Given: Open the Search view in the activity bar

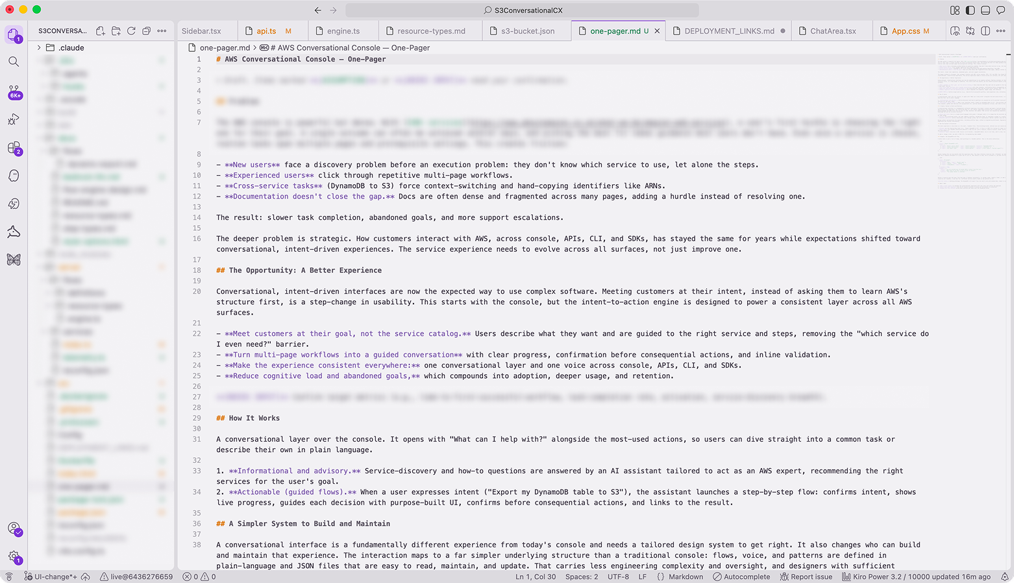Looking at the screenshot, I should pos(14,62).
